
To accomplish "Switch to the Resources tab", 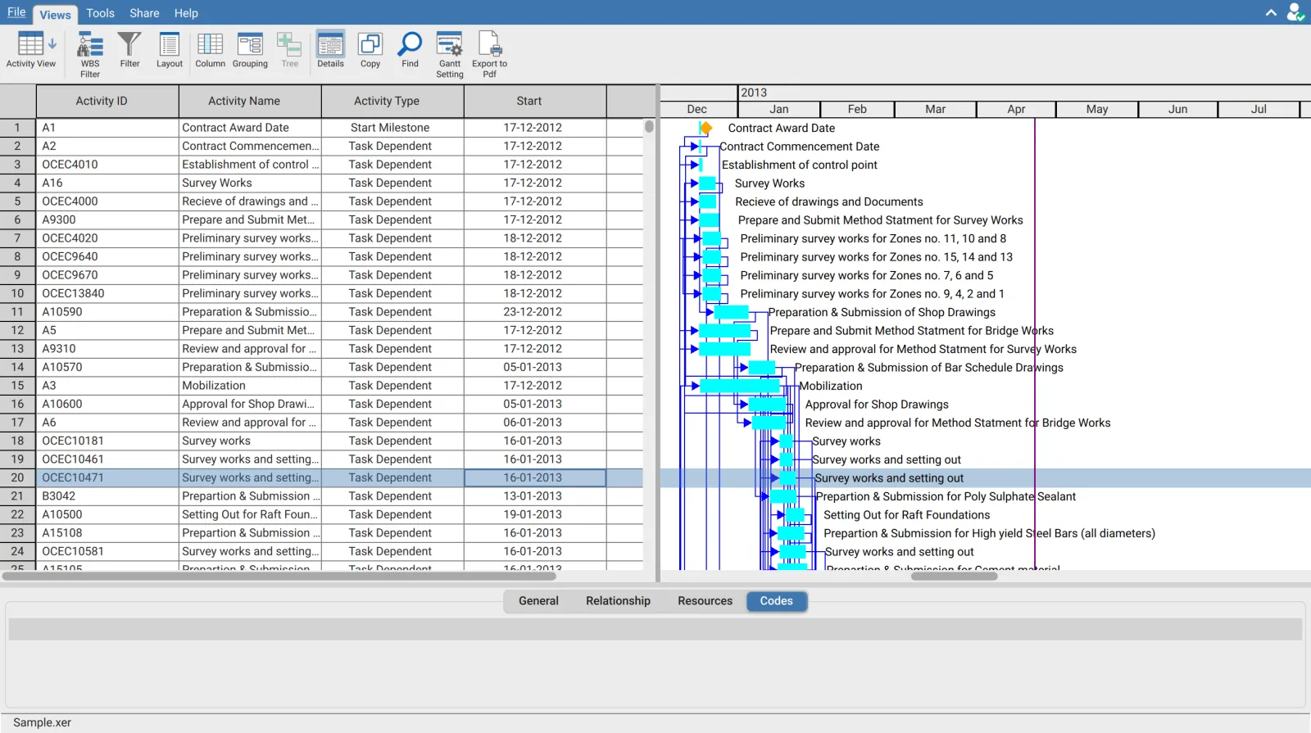I will point(705,601).
